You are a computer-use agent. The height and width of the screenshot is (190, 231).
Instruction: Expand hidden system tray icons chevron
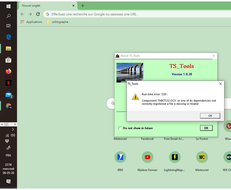click(13, 129)
